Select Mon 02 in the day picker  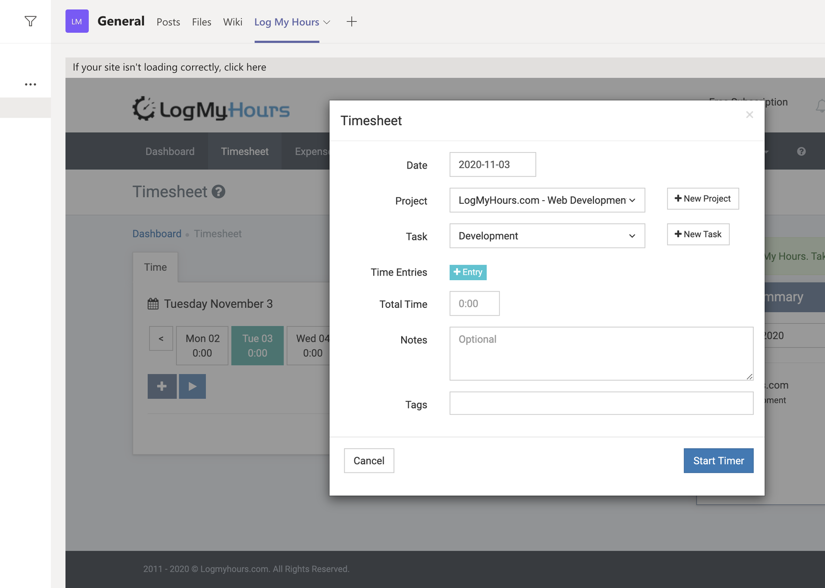point(202,346)
